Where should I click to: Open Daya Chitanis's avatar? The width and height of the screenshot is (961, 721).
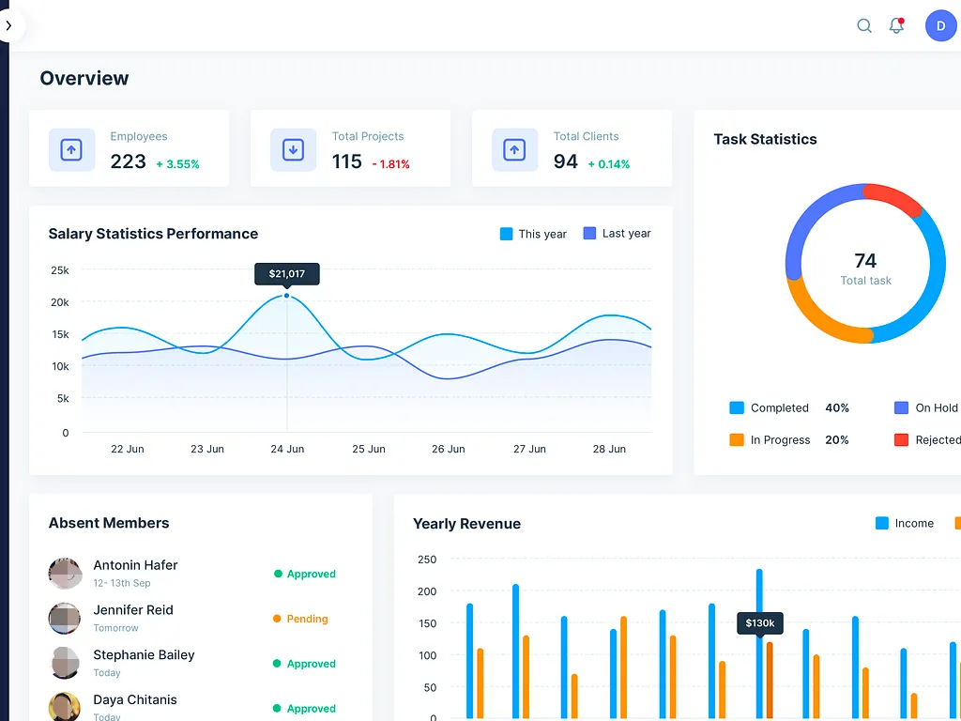(x=65, y=707)
